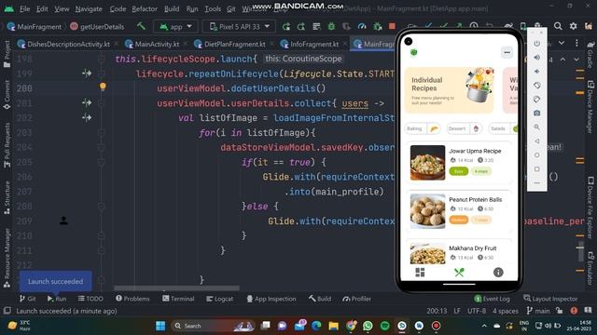Screen dimensions: 597x335
Task: Open the Layout Inspector
Action: point(550,299)
